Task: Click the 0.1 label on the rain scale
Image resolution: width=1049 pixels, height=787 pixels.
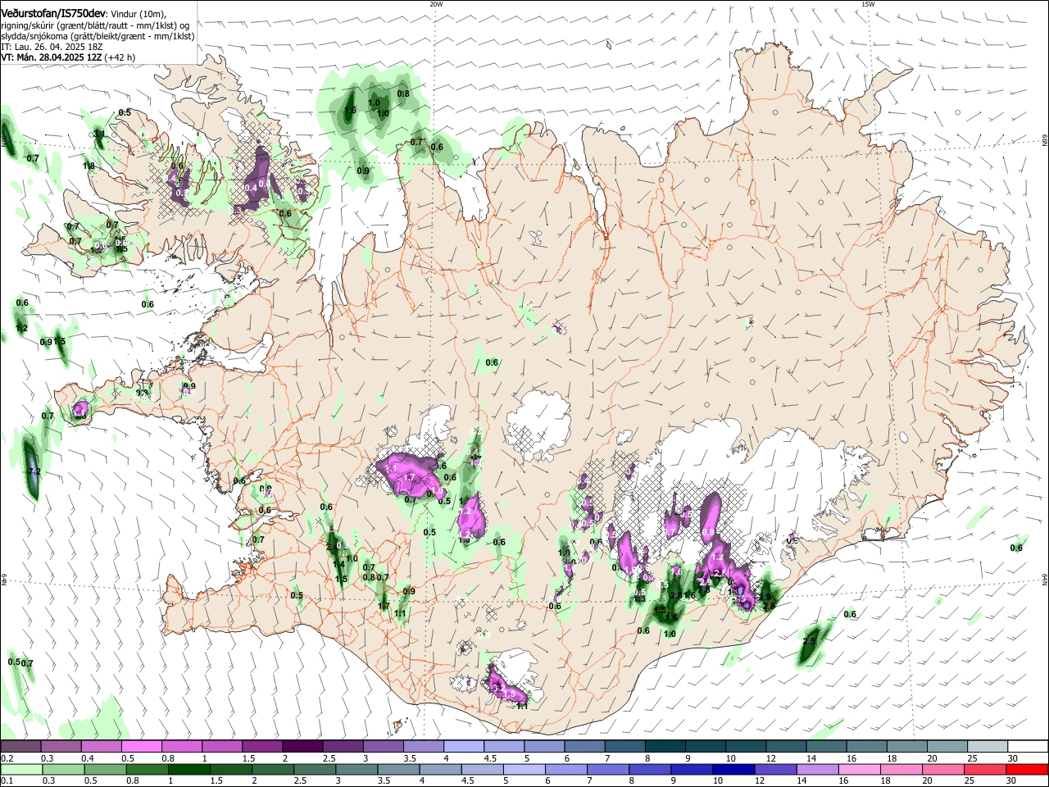Action: [7, 780]
